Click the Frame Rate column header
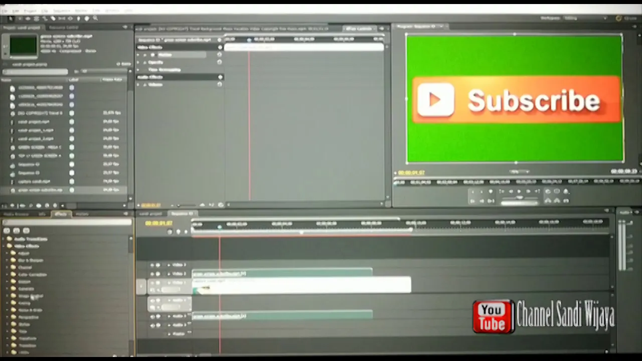642x361 pixels. tap(111, 80)
